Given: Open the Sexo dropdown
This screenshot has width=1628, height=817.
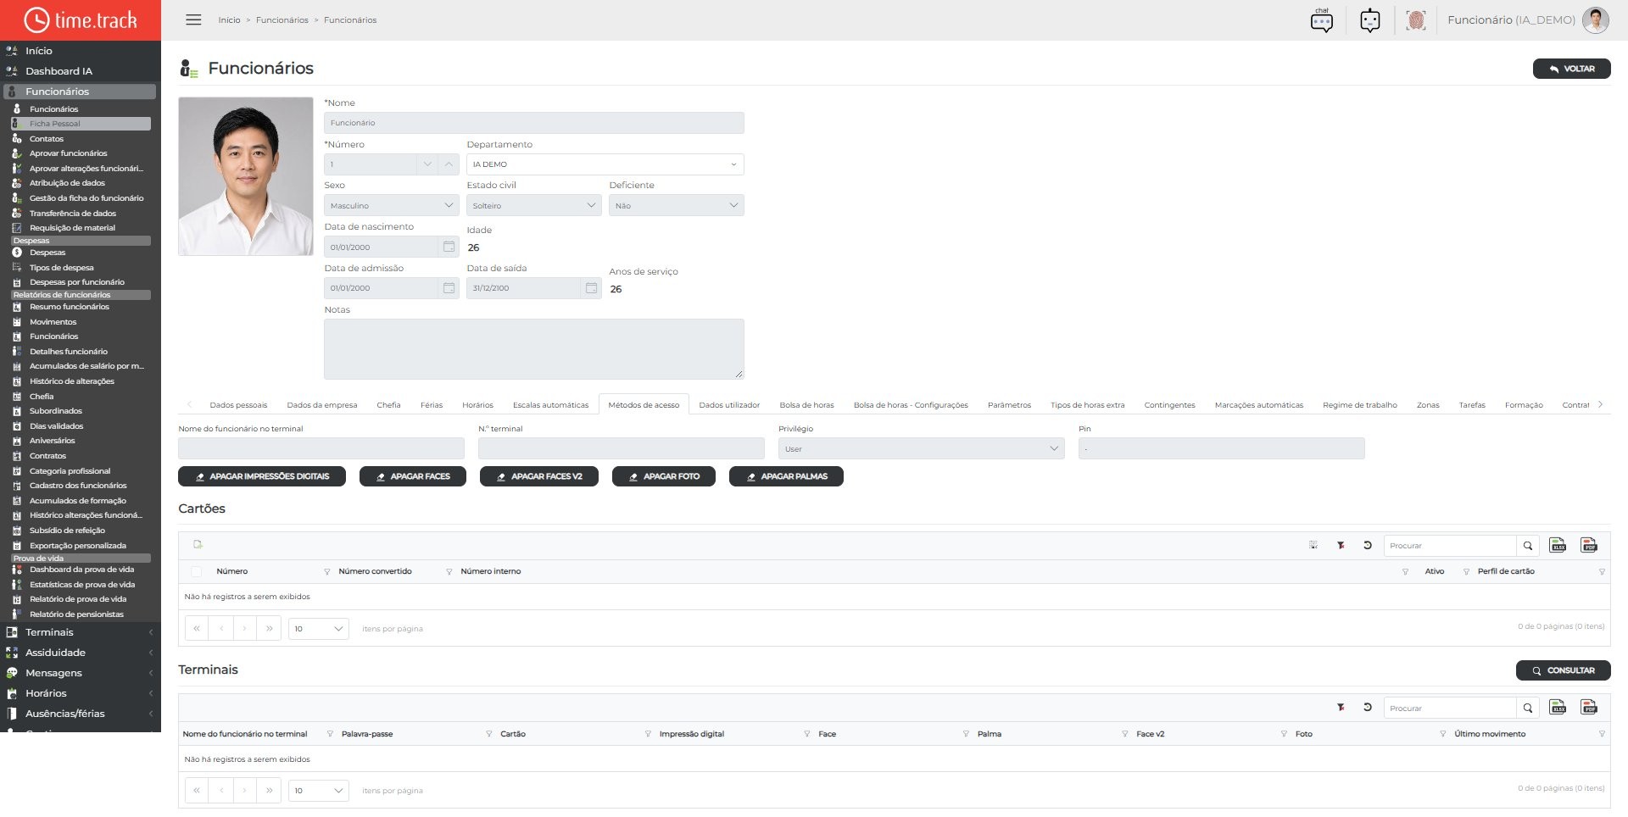Looking at the screenshot, I should 392,205.
